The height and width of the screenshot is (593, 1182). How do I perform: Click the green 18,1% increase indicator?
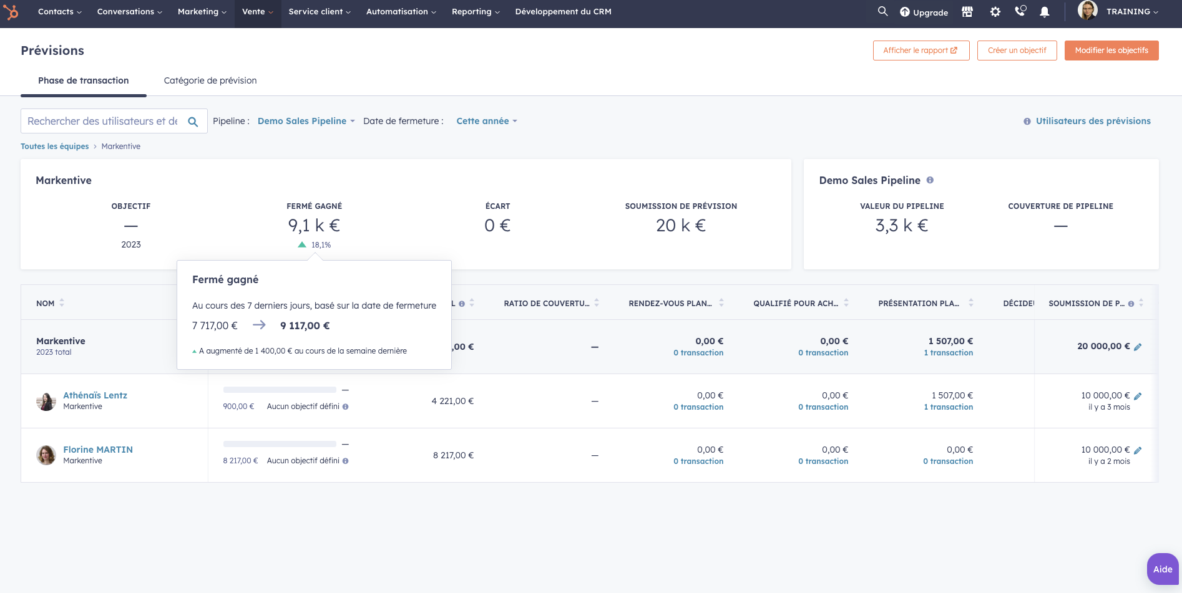315,245
